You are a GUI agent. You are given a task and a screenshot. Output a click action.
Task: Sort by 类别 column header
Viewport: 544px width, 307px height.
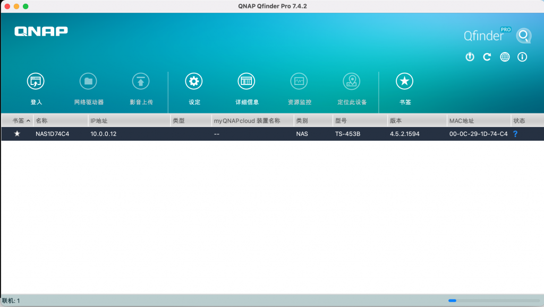pyautogui.click(x=313, y=121)
